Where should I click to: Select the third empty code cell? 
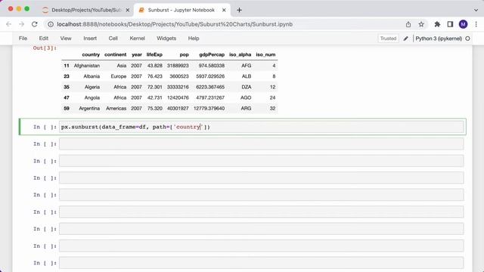pyautogui.click(x=262, y=178)
